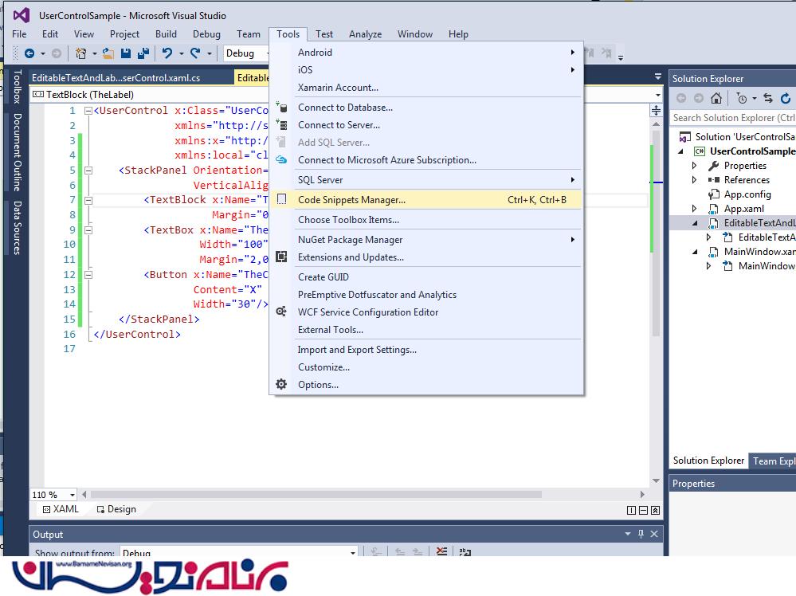The image size is (796, 596).
Task: Switch to the Design view tab
Action: click(116, 509)
